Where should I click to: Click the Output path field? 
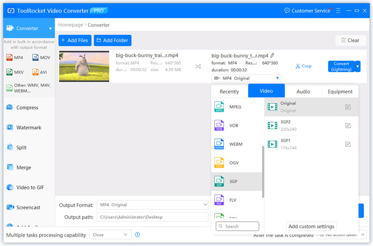153,217
